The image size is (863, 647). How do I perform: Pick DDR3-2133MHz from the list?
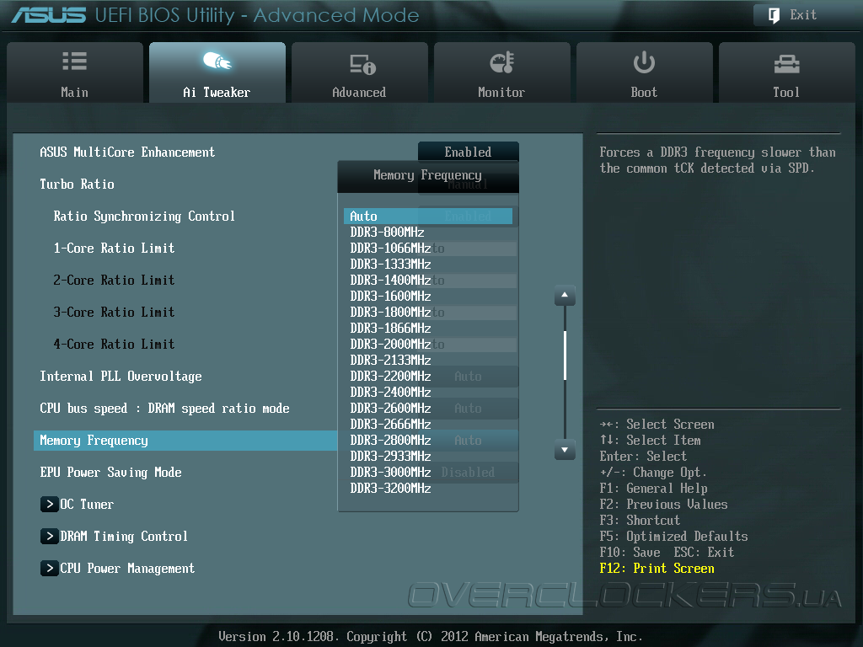pos(428,360)
